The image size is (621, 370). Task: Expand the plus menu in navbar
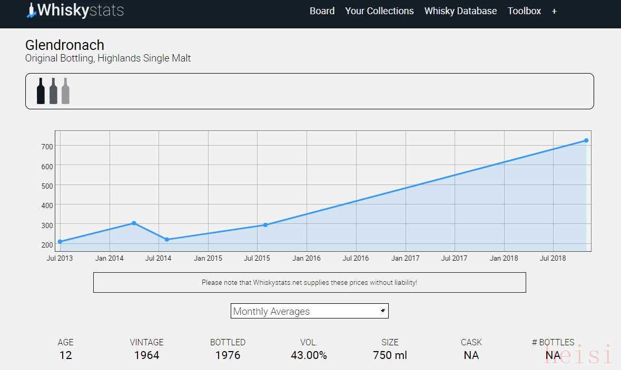(554, 11)
